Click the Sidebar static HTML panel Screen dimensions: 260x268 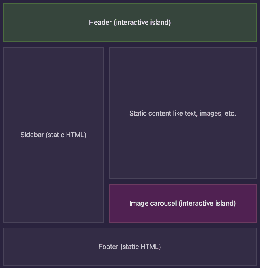(x=54, y=135)
